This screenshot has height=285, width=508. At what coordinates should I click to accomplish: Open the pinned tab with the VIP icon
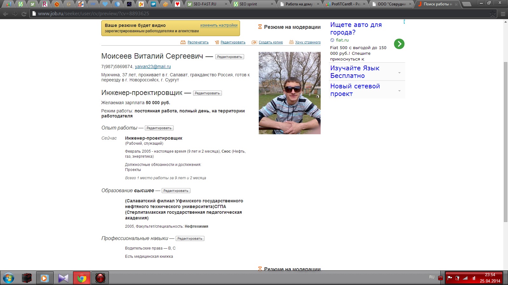[x=93, y=4]
